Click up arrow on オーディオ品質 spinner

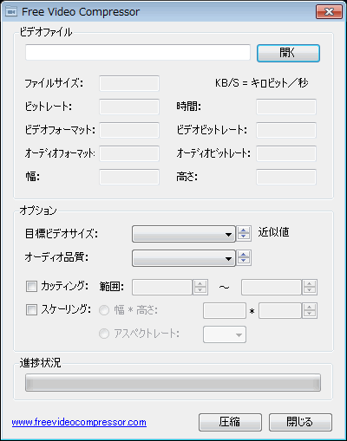[x=244, y=255]
